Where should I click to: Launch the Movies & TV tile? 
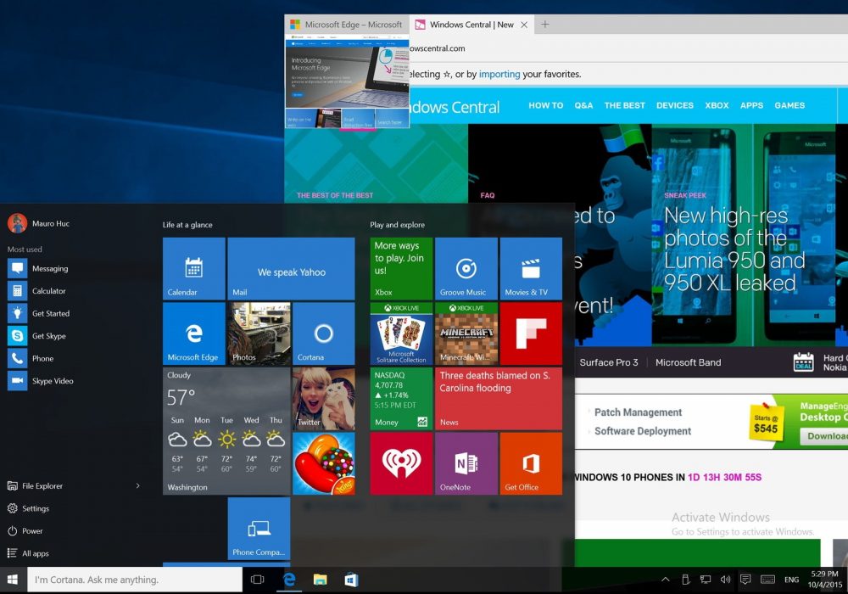coord(531,269)
